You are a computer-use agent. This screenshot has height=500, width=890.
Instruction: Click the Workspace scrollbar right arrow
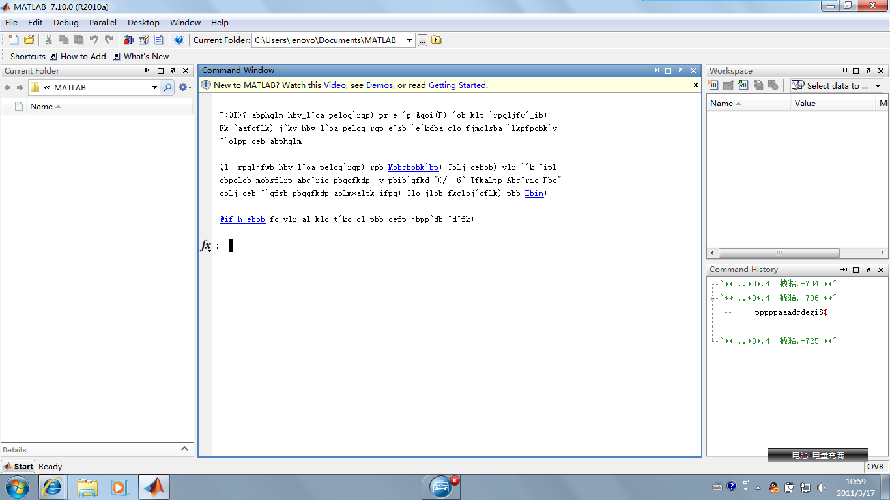tap(883, 253)
